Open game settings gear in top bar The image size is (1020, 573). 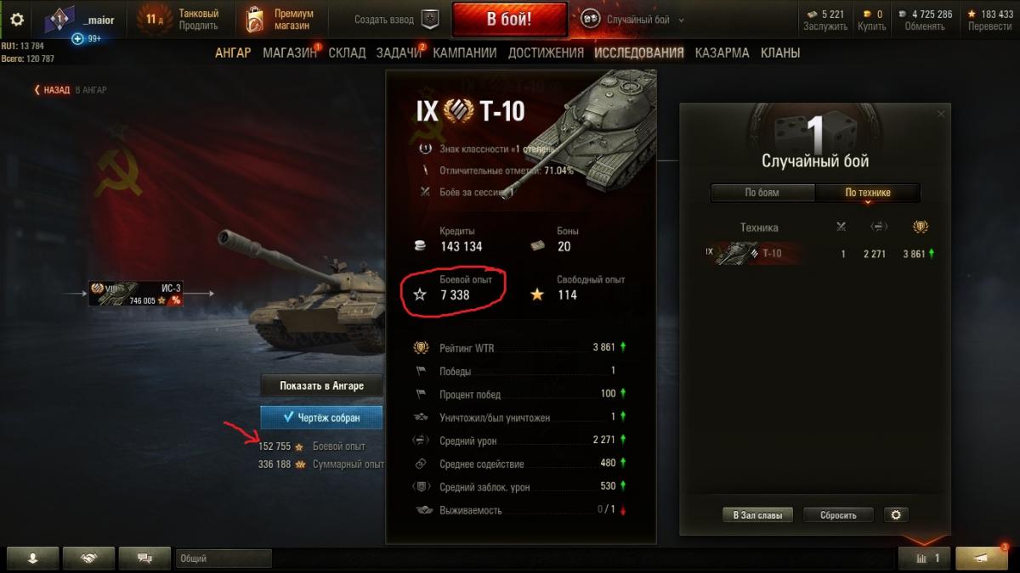point(17,20)
